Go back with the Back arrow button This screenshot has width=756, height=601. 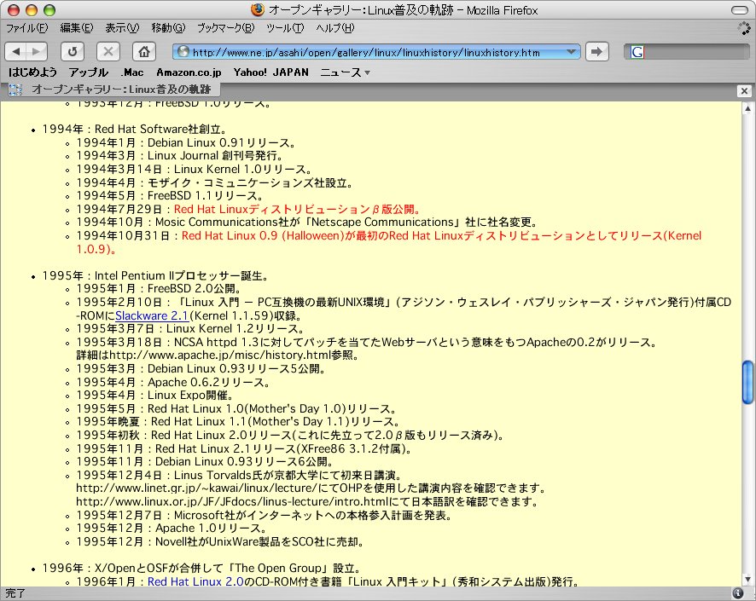(x=15, y=51)
